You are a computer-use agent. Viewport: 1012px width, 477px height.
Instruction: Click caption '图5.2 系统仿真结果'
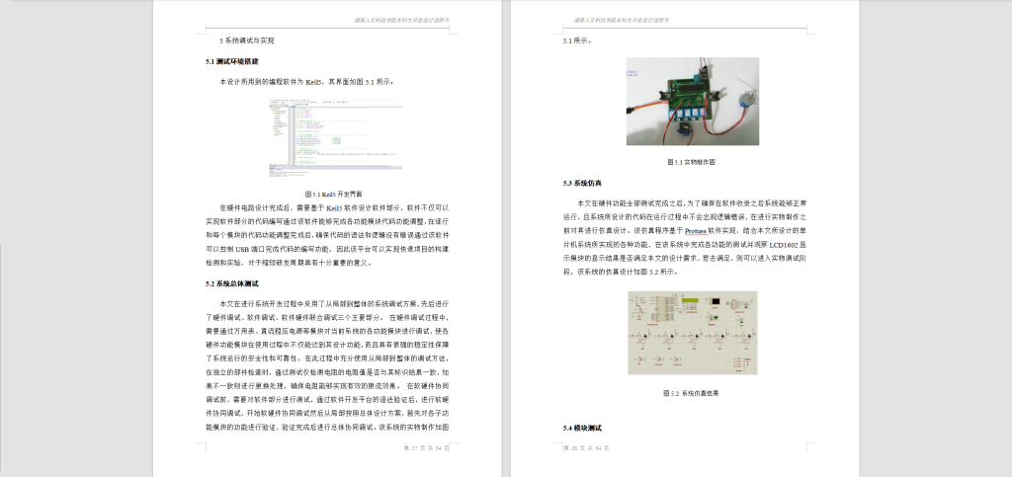(691, 393)
